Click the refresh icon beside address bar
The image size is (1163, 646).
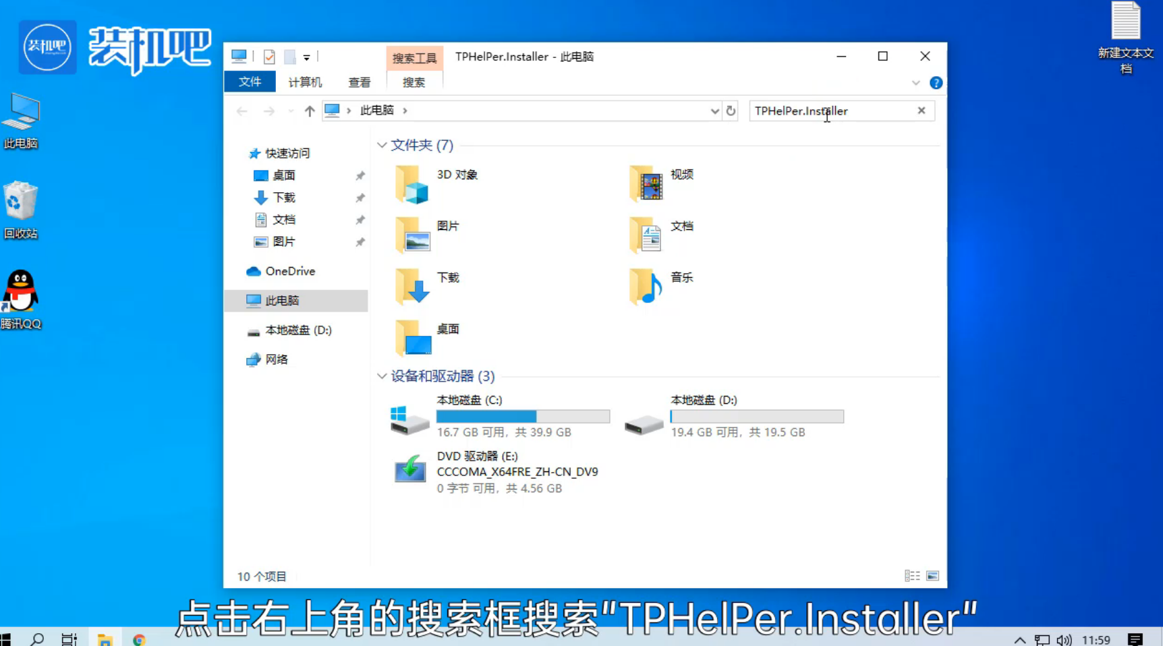click(731, 111)
